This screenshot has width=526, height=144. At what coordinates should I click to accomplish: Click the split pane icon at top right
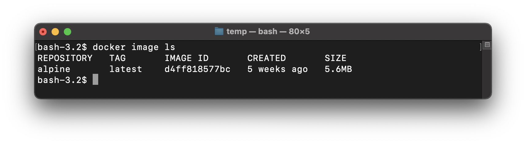(x=487, y=45)
